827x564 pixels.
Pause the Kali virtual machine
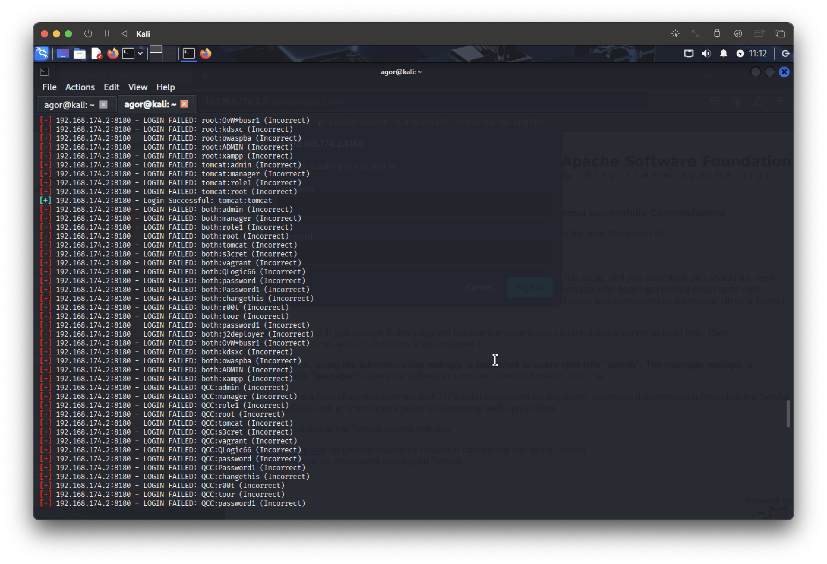107,34
